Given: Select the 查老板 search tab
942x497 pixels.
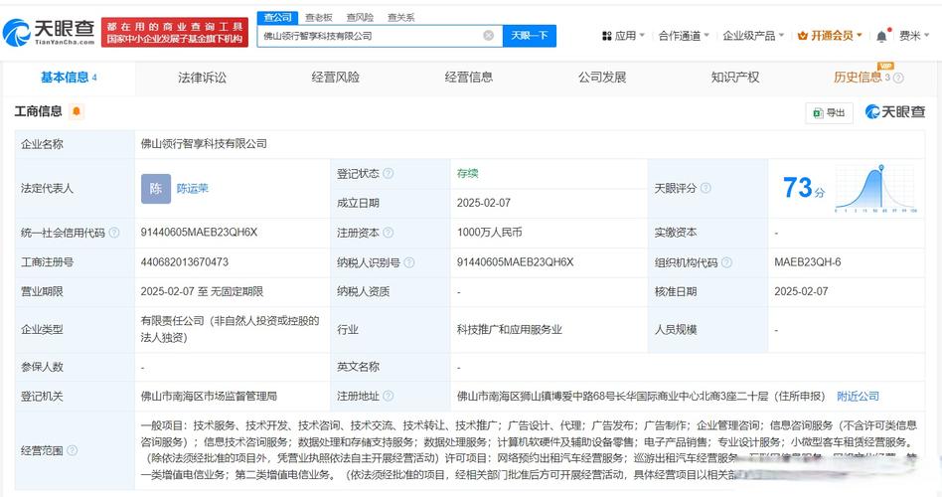Looking at the screenshot, I should pos(318,18).
